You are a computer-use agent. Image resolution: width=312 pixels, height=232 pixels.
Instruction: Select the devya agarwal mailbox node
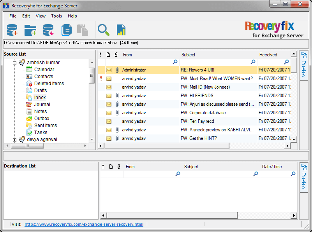point(42,140)
